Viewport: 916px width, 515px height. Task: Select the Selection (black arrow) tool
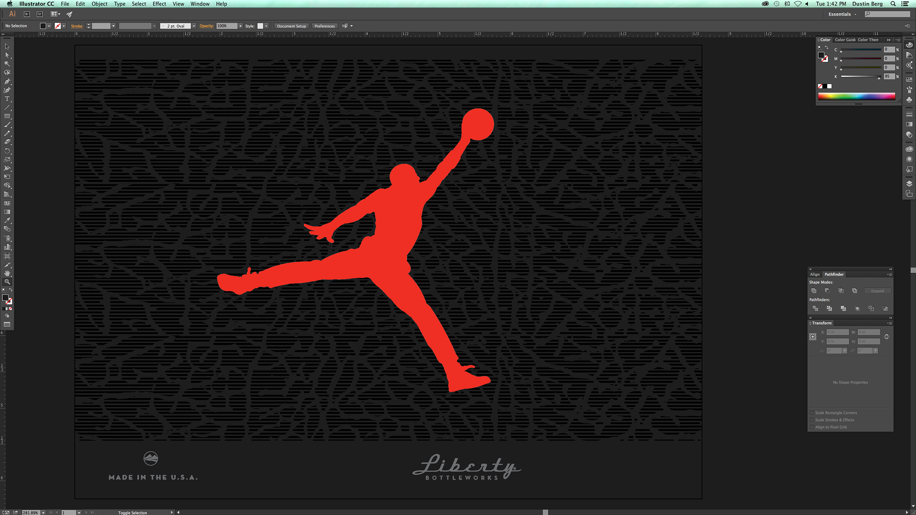click(x=7, y=47)
